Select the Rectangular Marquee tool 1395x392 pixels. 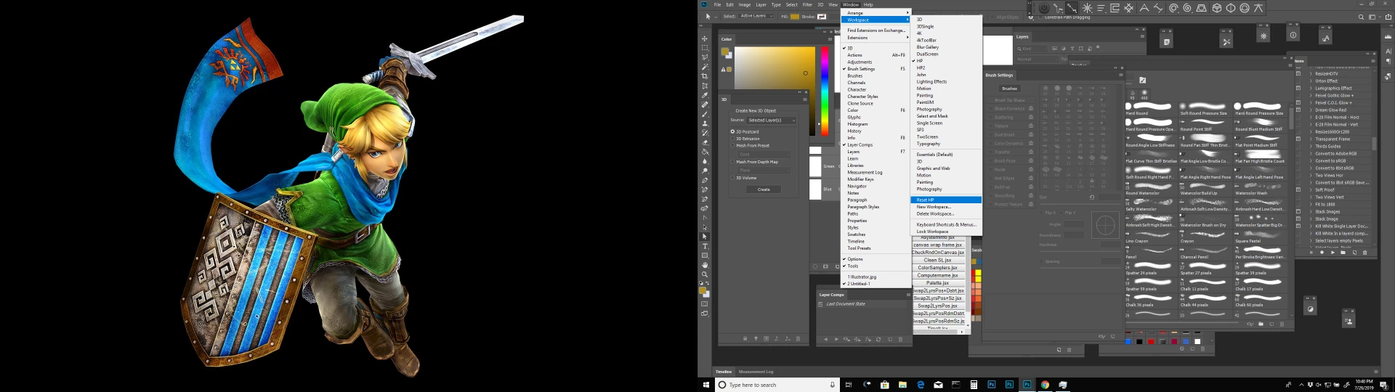point(704,47)
